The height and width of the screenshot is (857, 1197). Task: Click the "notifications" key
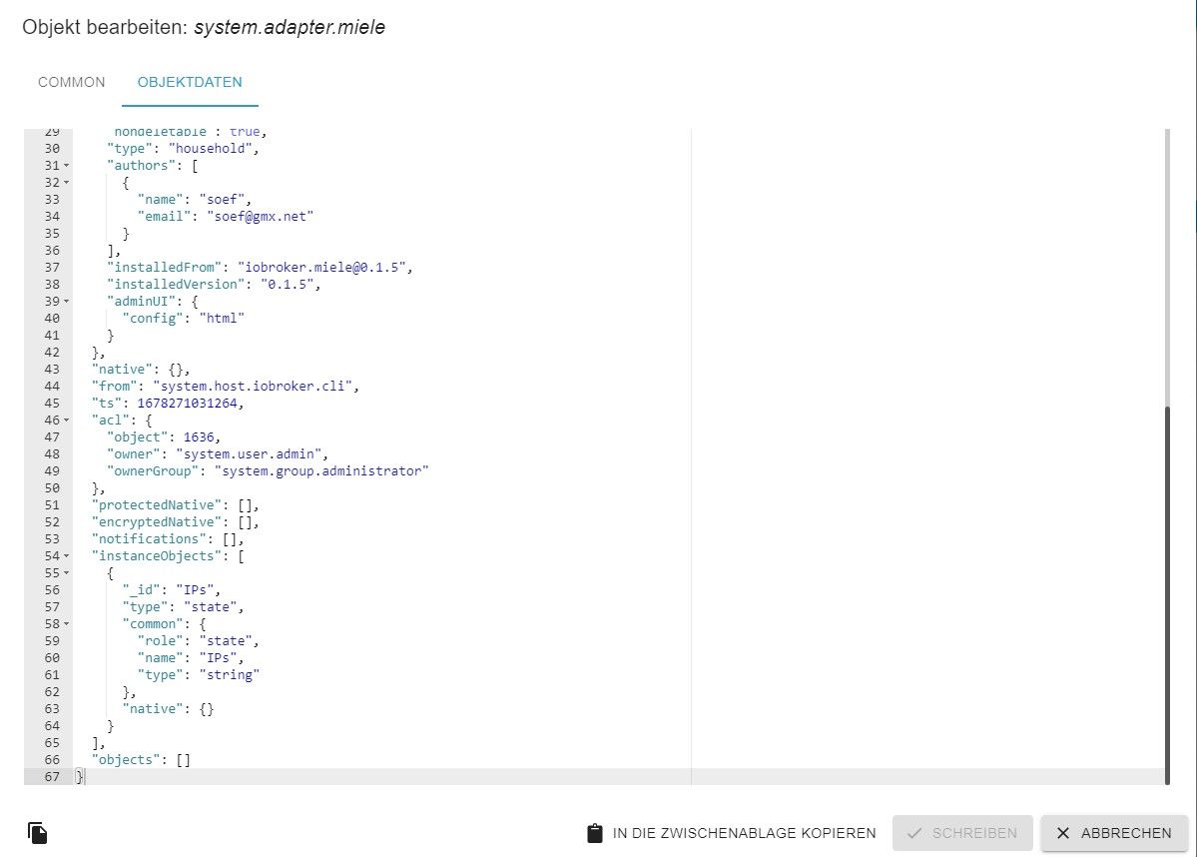tap(149, 538)
